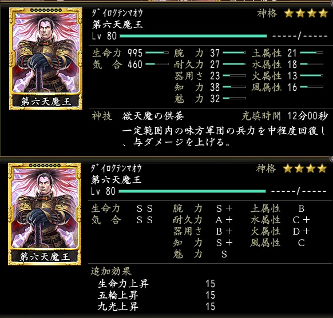Click the 追加効果 heading
This screenshot has width=333, height=318.
tap(111, 271)
